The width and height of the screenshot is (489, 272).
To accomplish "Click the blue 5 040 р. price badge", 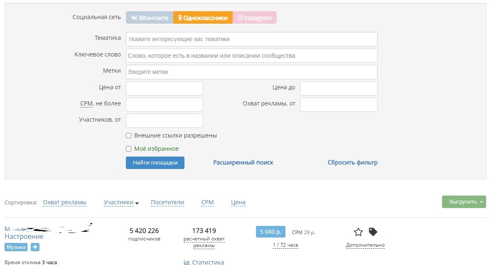I will pyautogui.click(x=270, y=232).
